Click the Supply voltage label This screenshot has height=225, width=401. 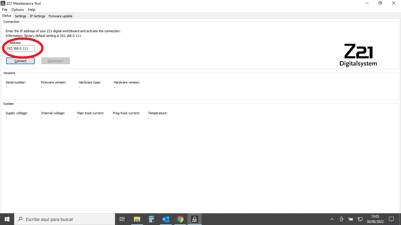pyautogui.click(x=17, y=113)
